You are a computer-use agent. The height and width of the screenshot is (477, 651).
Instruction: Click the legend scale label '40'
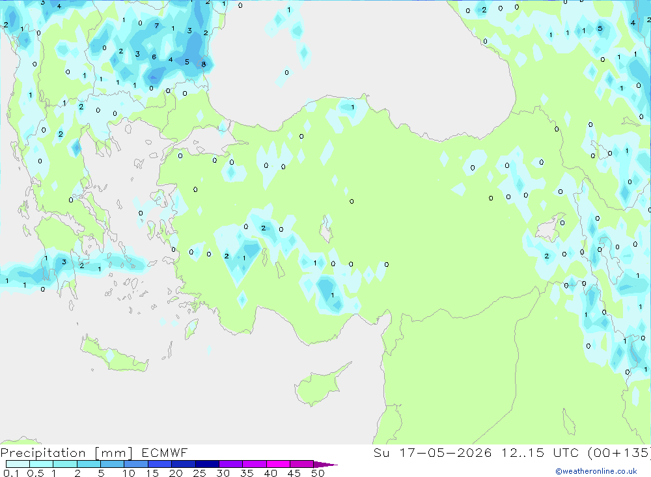[x=271, y=473]
